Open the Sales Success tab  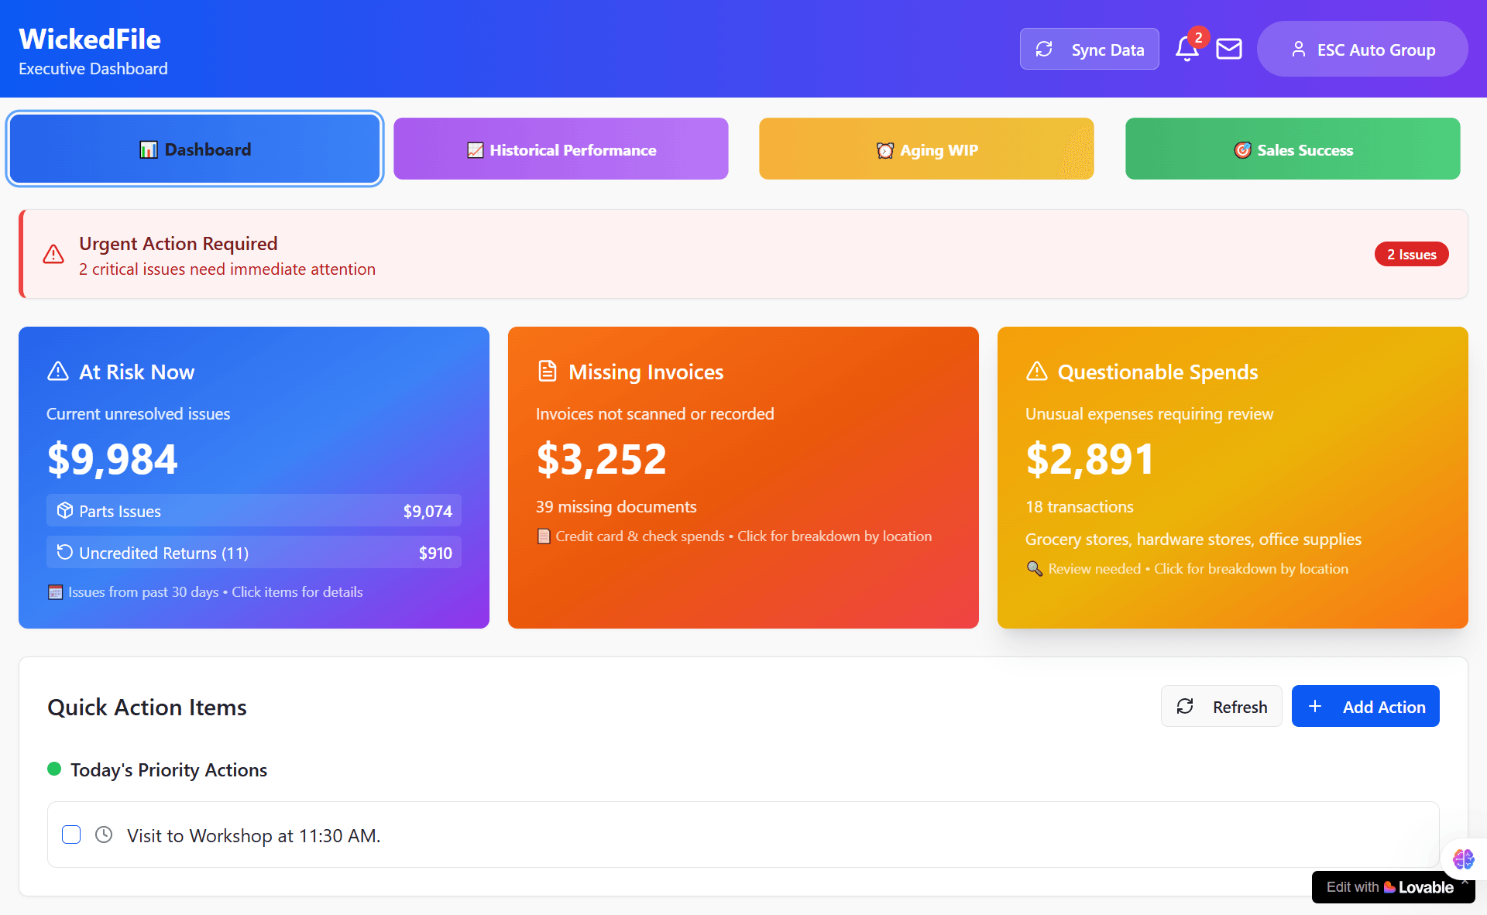point(1292,149)
